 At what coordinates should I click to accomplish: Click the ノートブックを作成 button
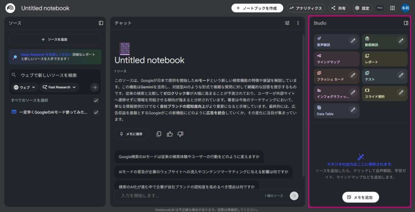tap(257, 8)
